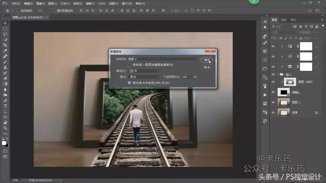Open the Actions panel play icon
The width and height of the screenshot is (326, 183).
(265, 95)
